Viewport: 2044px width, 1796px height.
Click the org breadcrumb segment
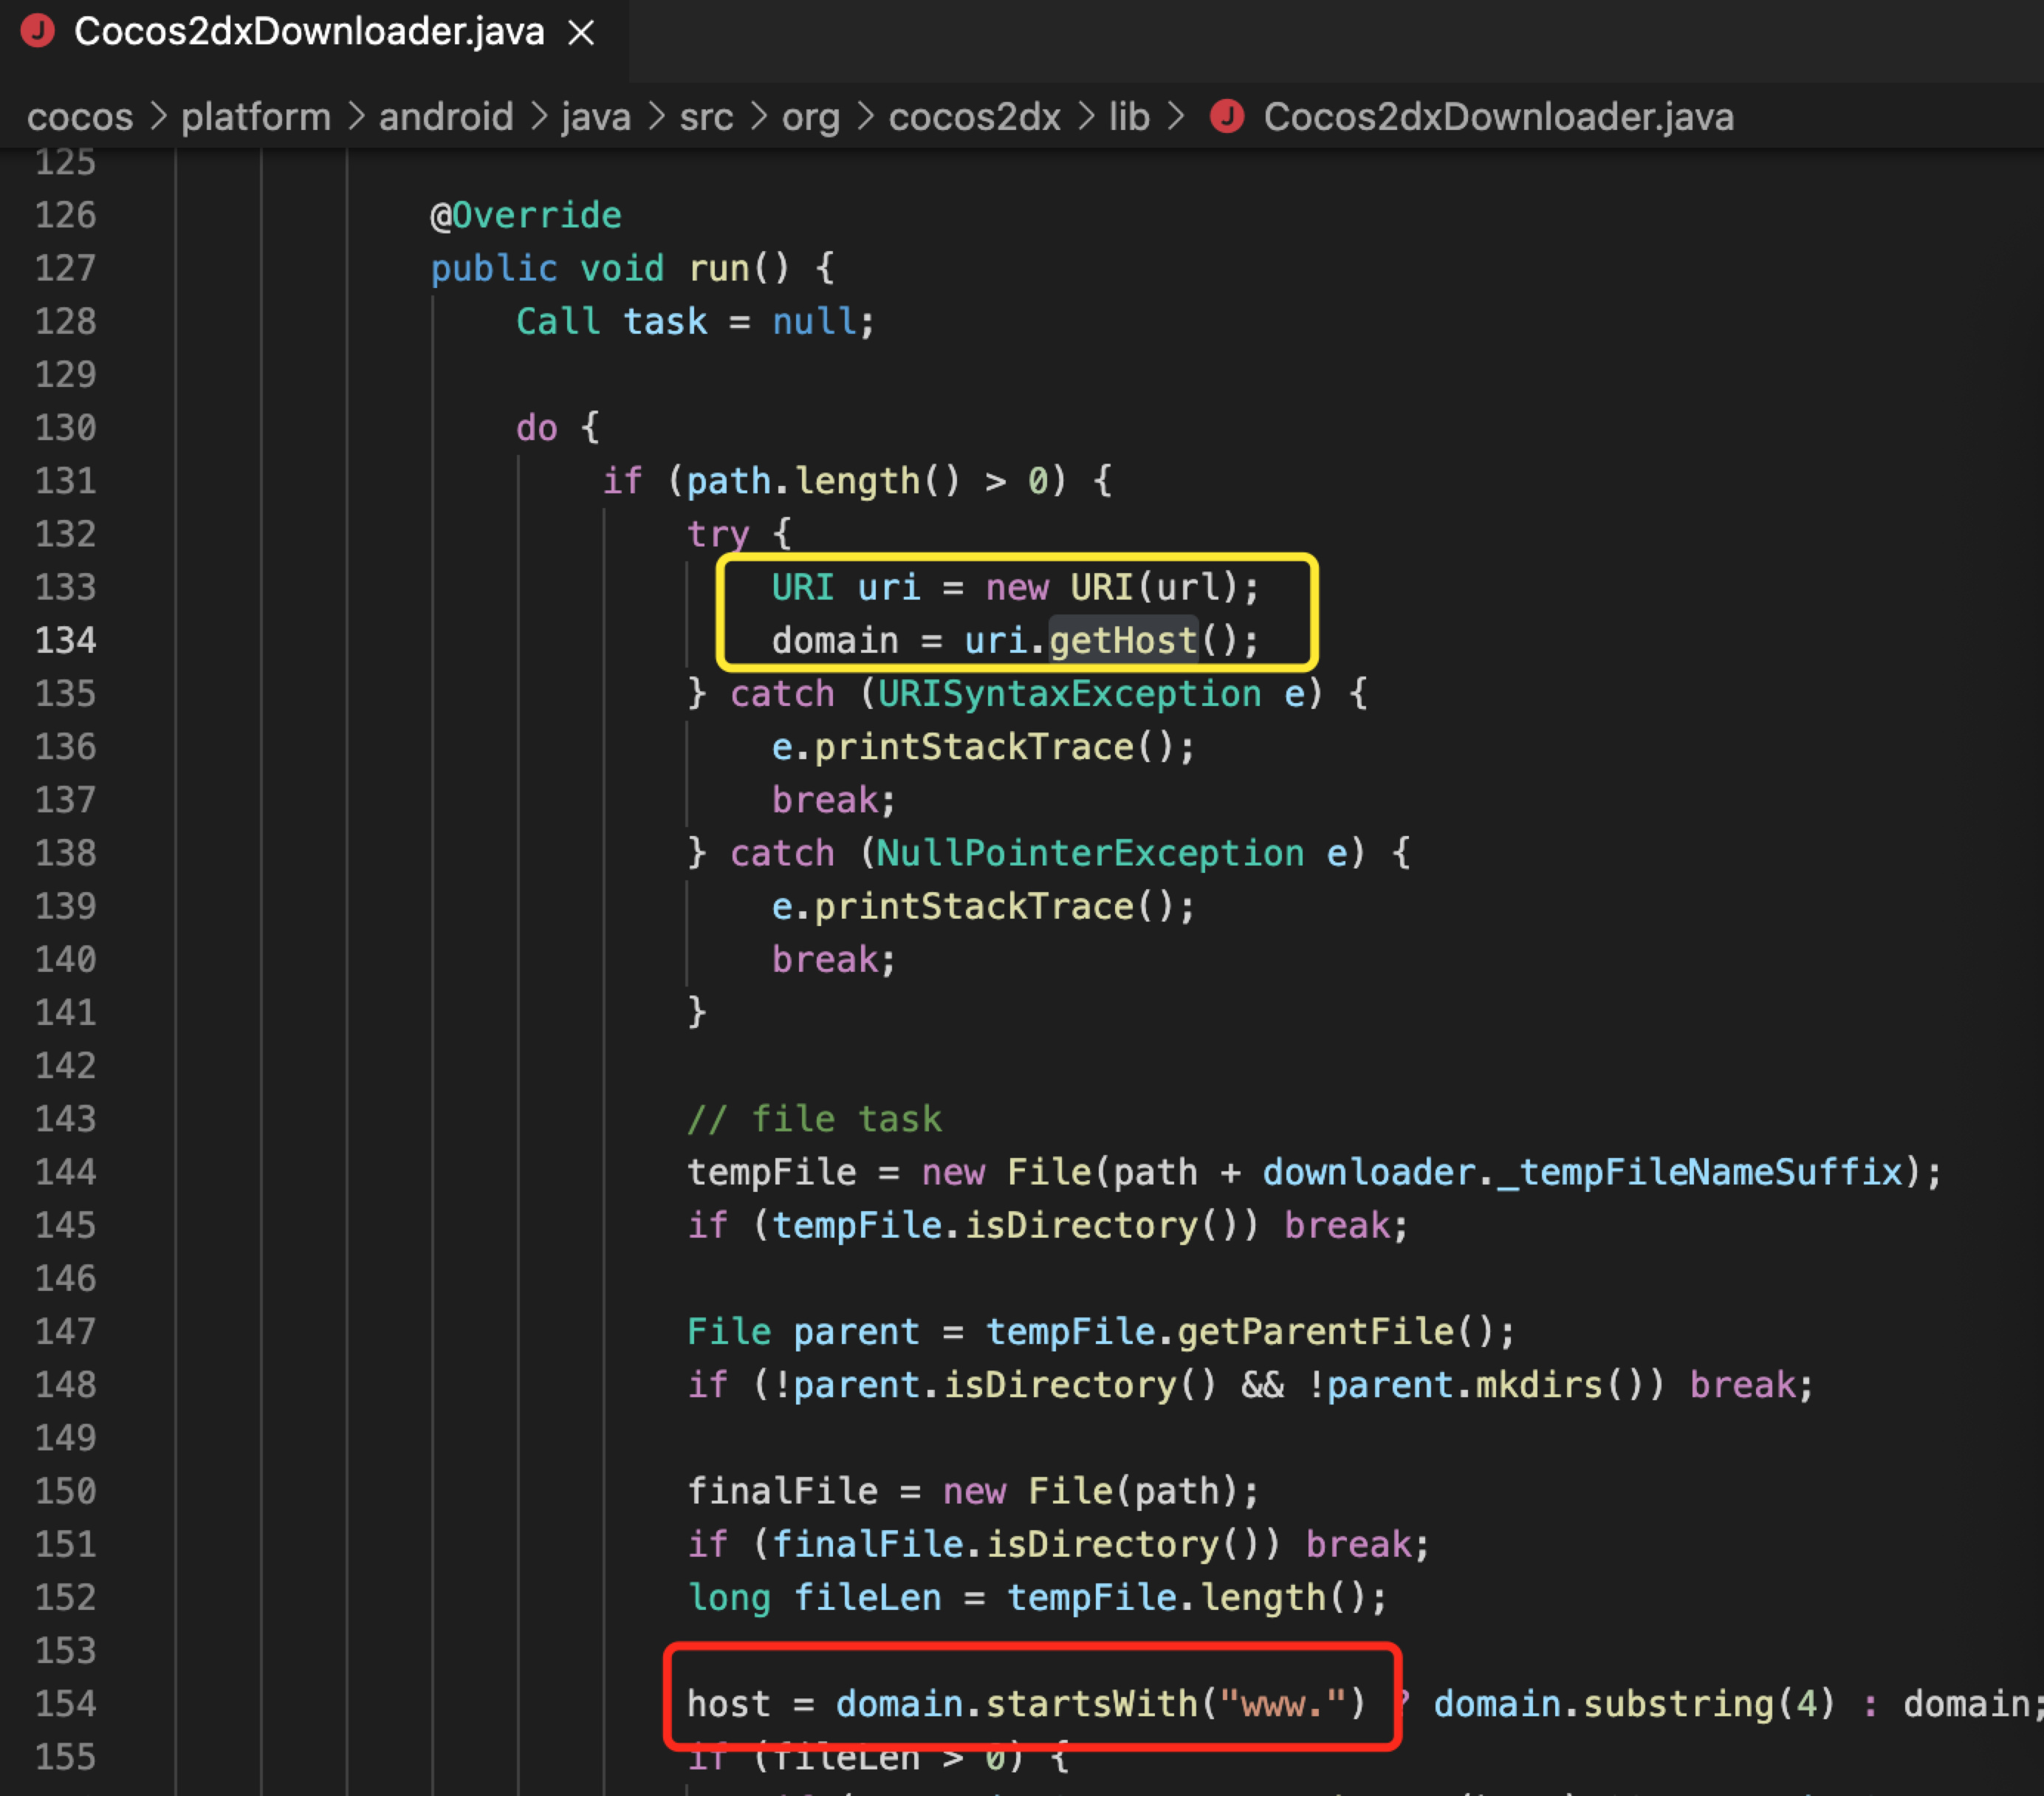pyautogui.click(x=810, y=117)
